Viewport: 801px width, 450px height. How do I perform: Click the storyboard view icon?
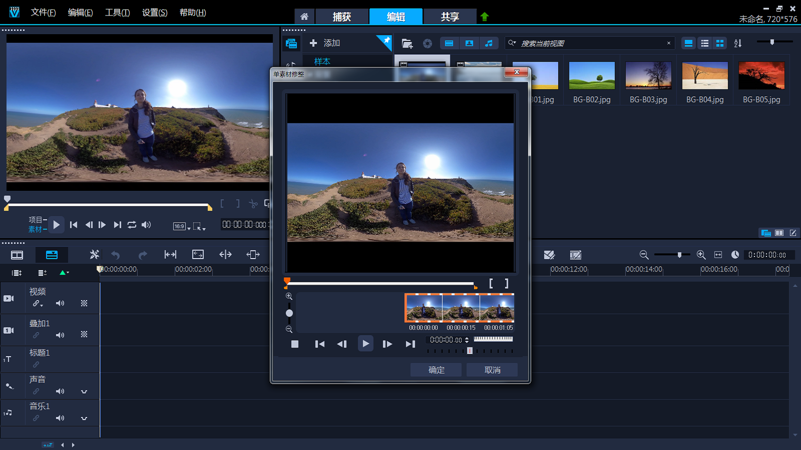[x=17, y=255]
